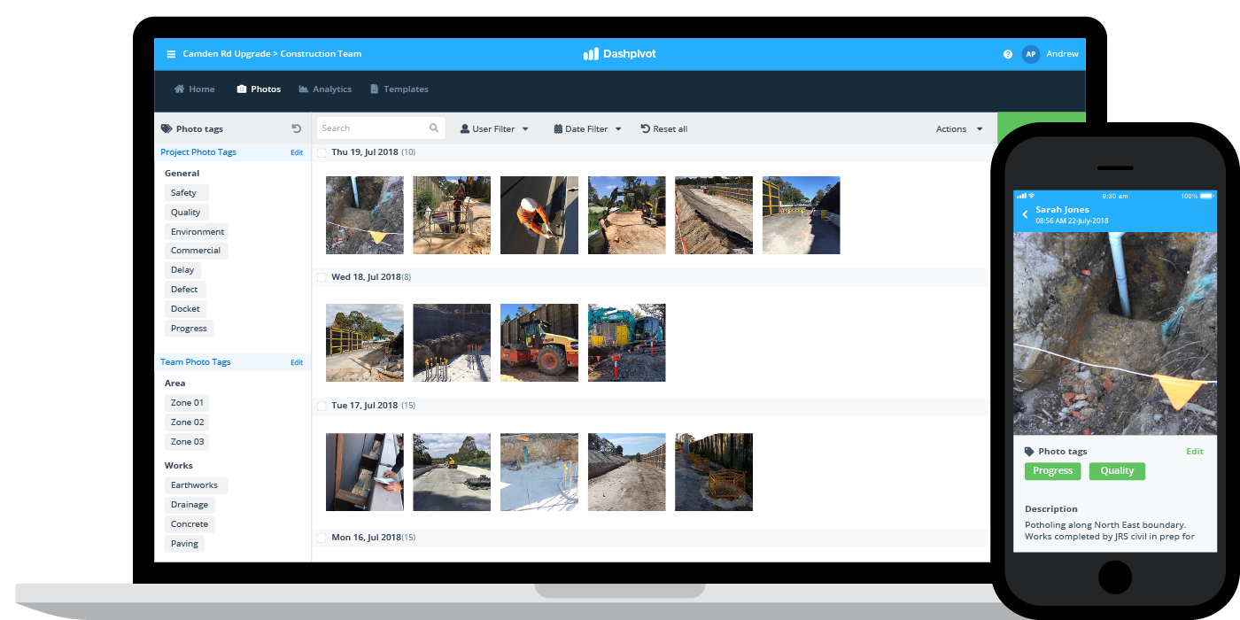Select Wed 18, Jul 2018 date checkbox
This screenshot has height=620, width=1240.
click(322, 277)
